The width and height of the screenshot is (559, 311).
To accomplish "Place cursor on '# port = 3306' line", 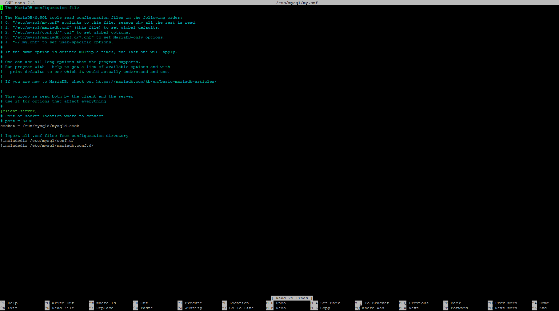I will pos(16,121).
